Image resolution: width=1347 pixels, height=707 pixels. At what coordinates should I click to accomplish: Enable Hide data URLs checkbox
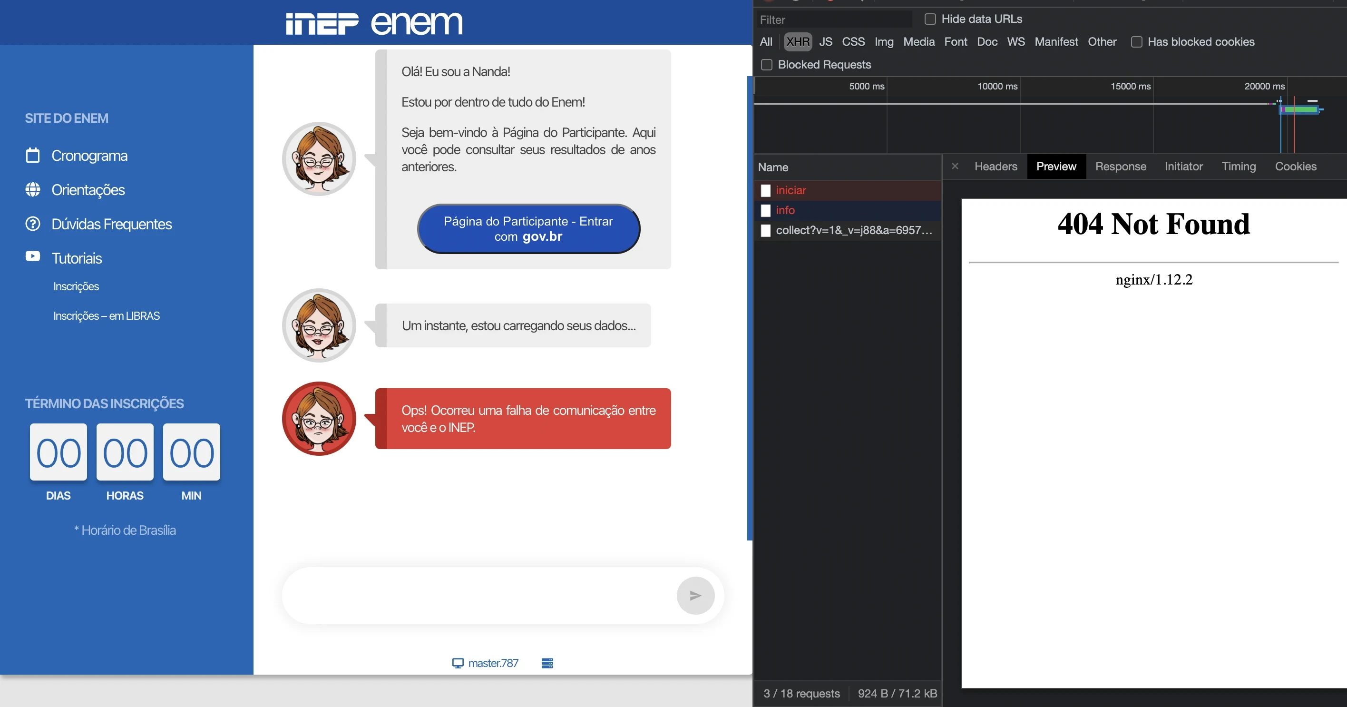[x=930, y=20]
